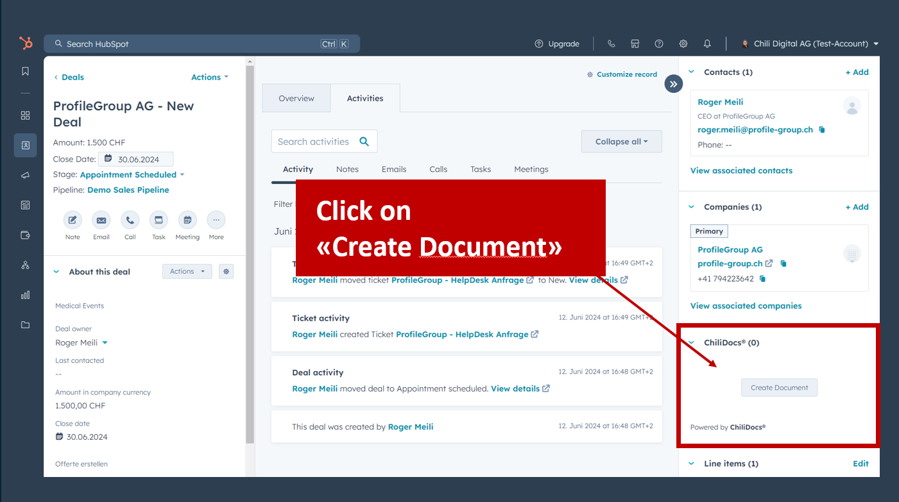Viewport: 899px width, 502px height.
Task: Click Customize record link
Action: click(622, 74)
